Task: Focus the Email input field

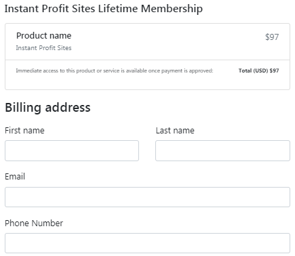Action: 147,197
